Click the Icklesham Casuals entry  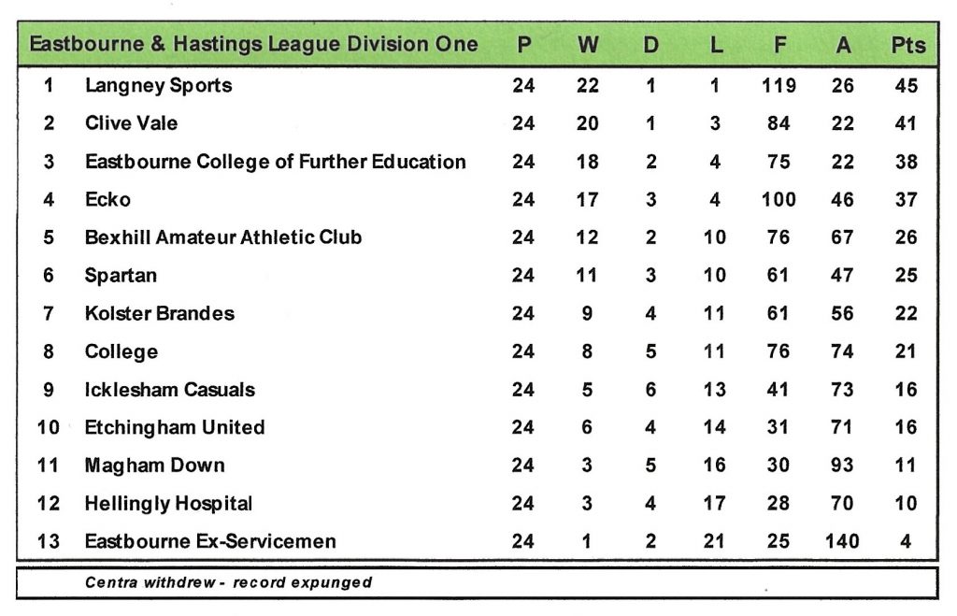tap(169, 390)
